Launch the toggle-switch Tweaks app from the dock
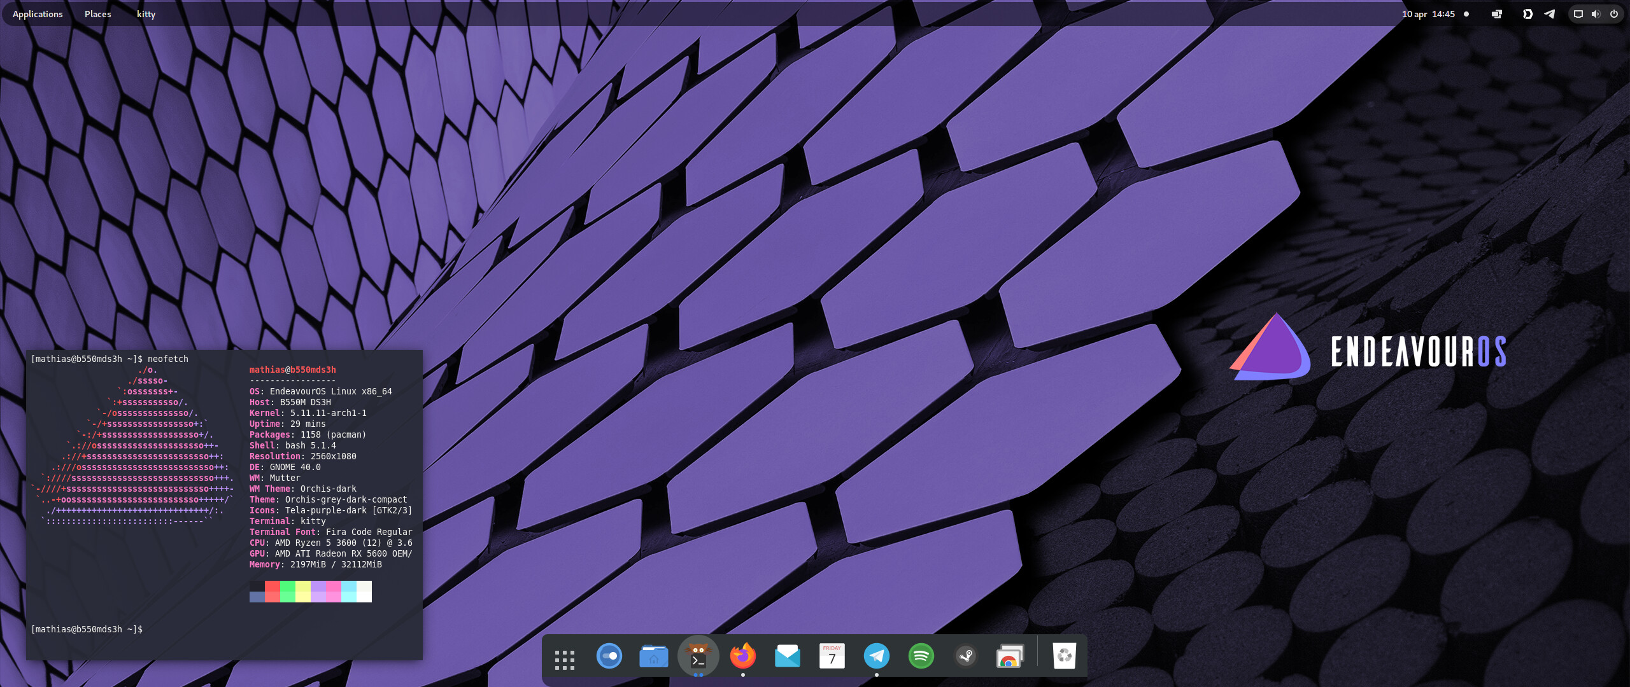Viewport: 1630px width, 687px height. tap(609, 656)
